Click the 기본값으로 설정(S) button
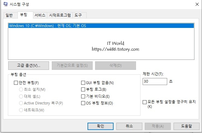Screen dimensions: 202x133 coord(72,66)
